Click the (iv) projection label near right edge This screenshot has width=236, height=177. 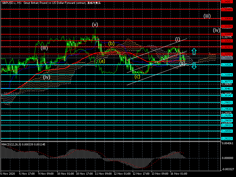tap(216, 30)
